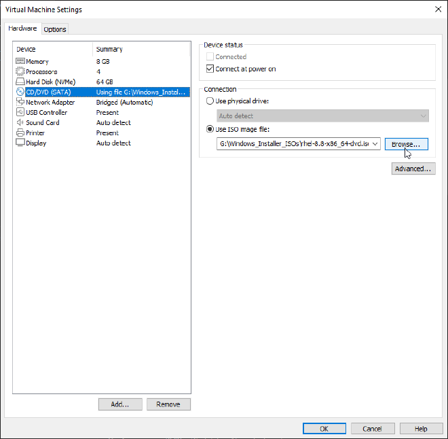Viewport: 448px width, 439px height.
Task: Select the Display monitor icon
Action: [20, 143]
